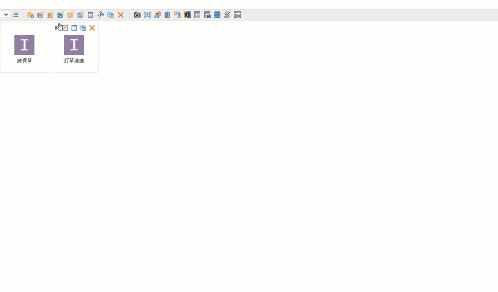
Task: Click the user with key permission icon
Action: (157, 15)
